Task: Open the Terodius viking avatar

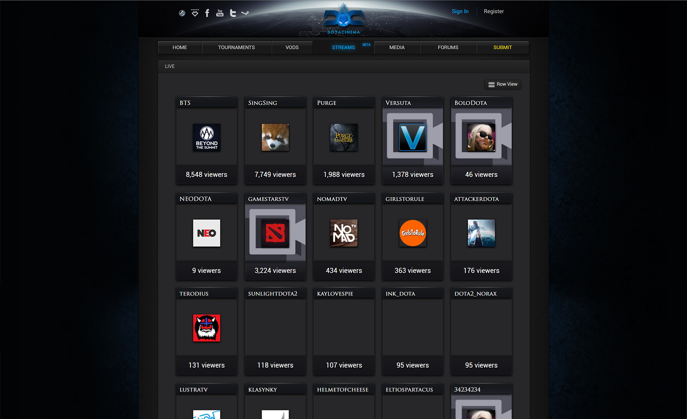Action: [x=206, y=328]
